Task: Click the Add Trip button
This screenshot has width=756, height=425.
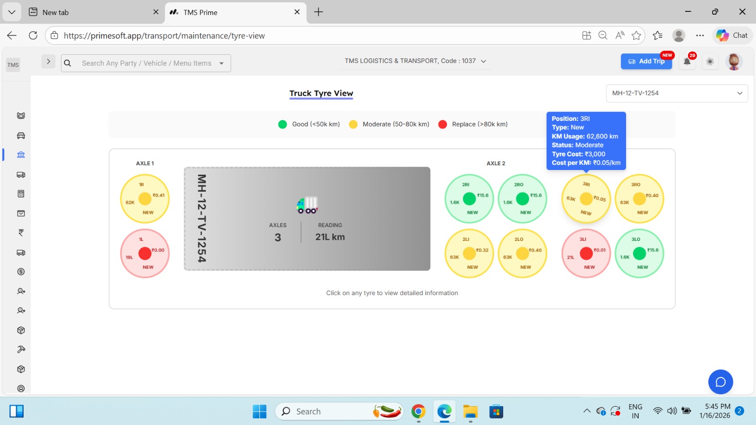Action: click(x=646, y=61)
